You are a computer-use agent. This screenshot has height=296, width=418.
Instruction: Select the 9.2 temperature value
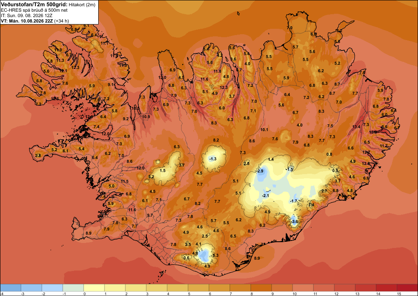click(x=125, y=119)
